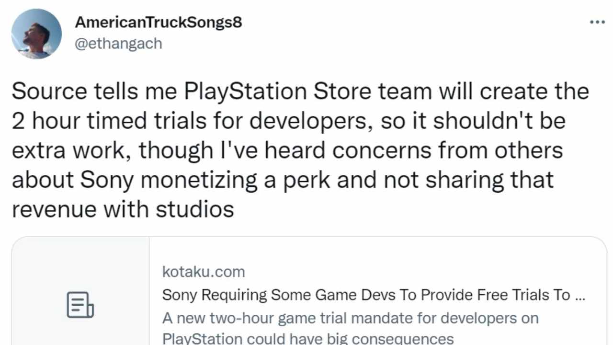Click "PlayStation could have big consequences" line
This screenshot has height=345, width=613.
click(308, 339)
